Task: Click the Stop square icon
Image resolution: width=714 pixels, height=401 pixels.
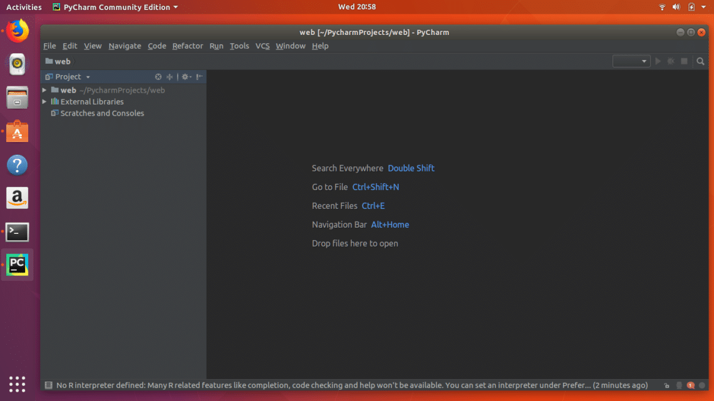Action: click(685, 61)
